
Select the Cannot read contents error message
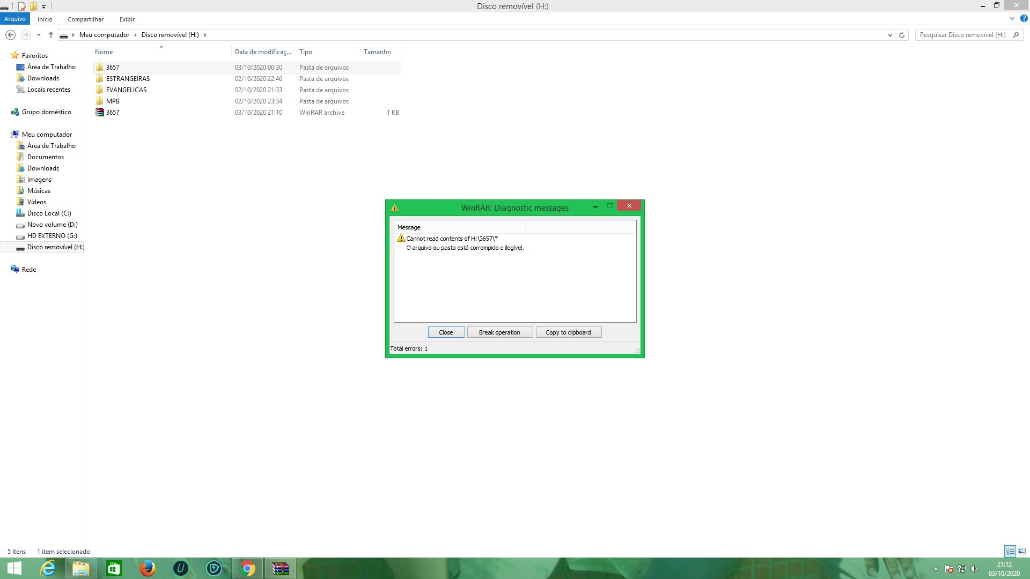click(452, 239)
